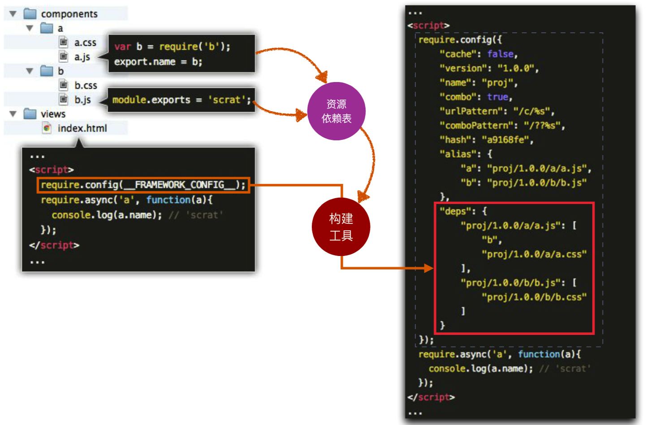Click the "combo": true line
The width and height of the screenshot is (656, 425).
click(476, 97)
